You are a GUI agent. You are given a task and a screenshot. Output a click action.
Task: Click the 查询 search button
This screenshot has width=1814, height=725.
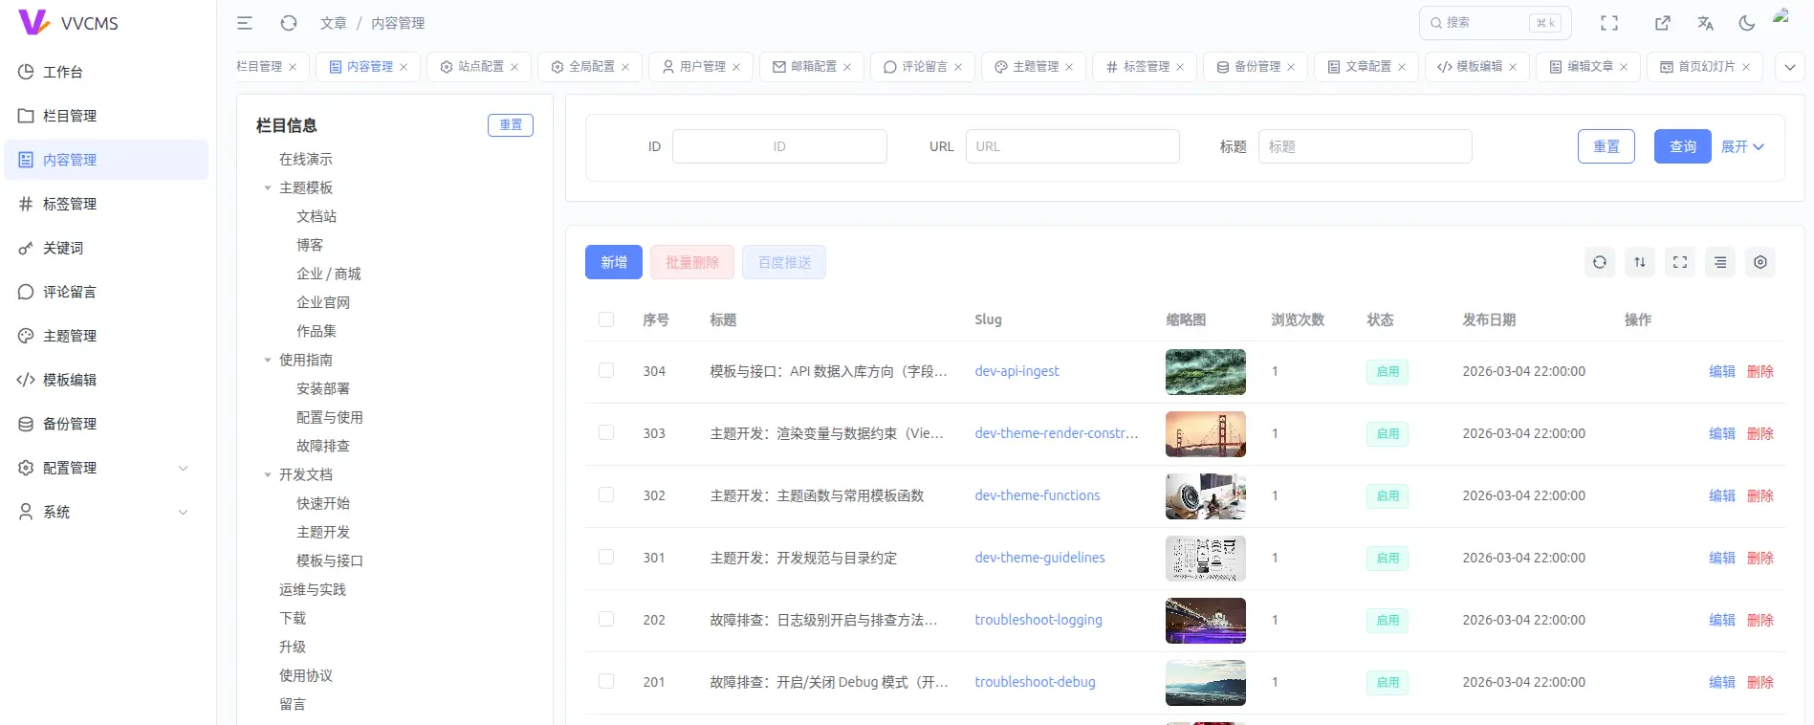tap(1683, 146)
